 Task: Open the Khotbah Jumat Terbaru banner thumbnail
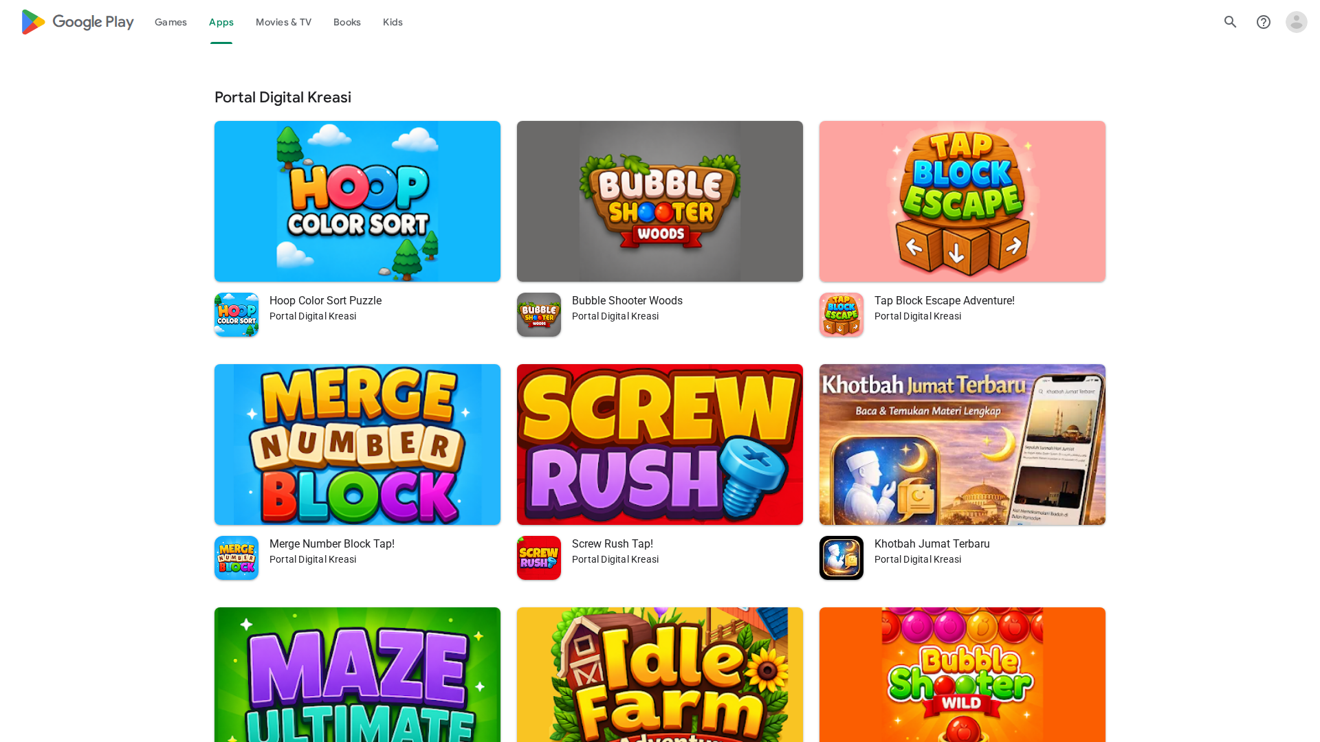(x=962, y=445)
